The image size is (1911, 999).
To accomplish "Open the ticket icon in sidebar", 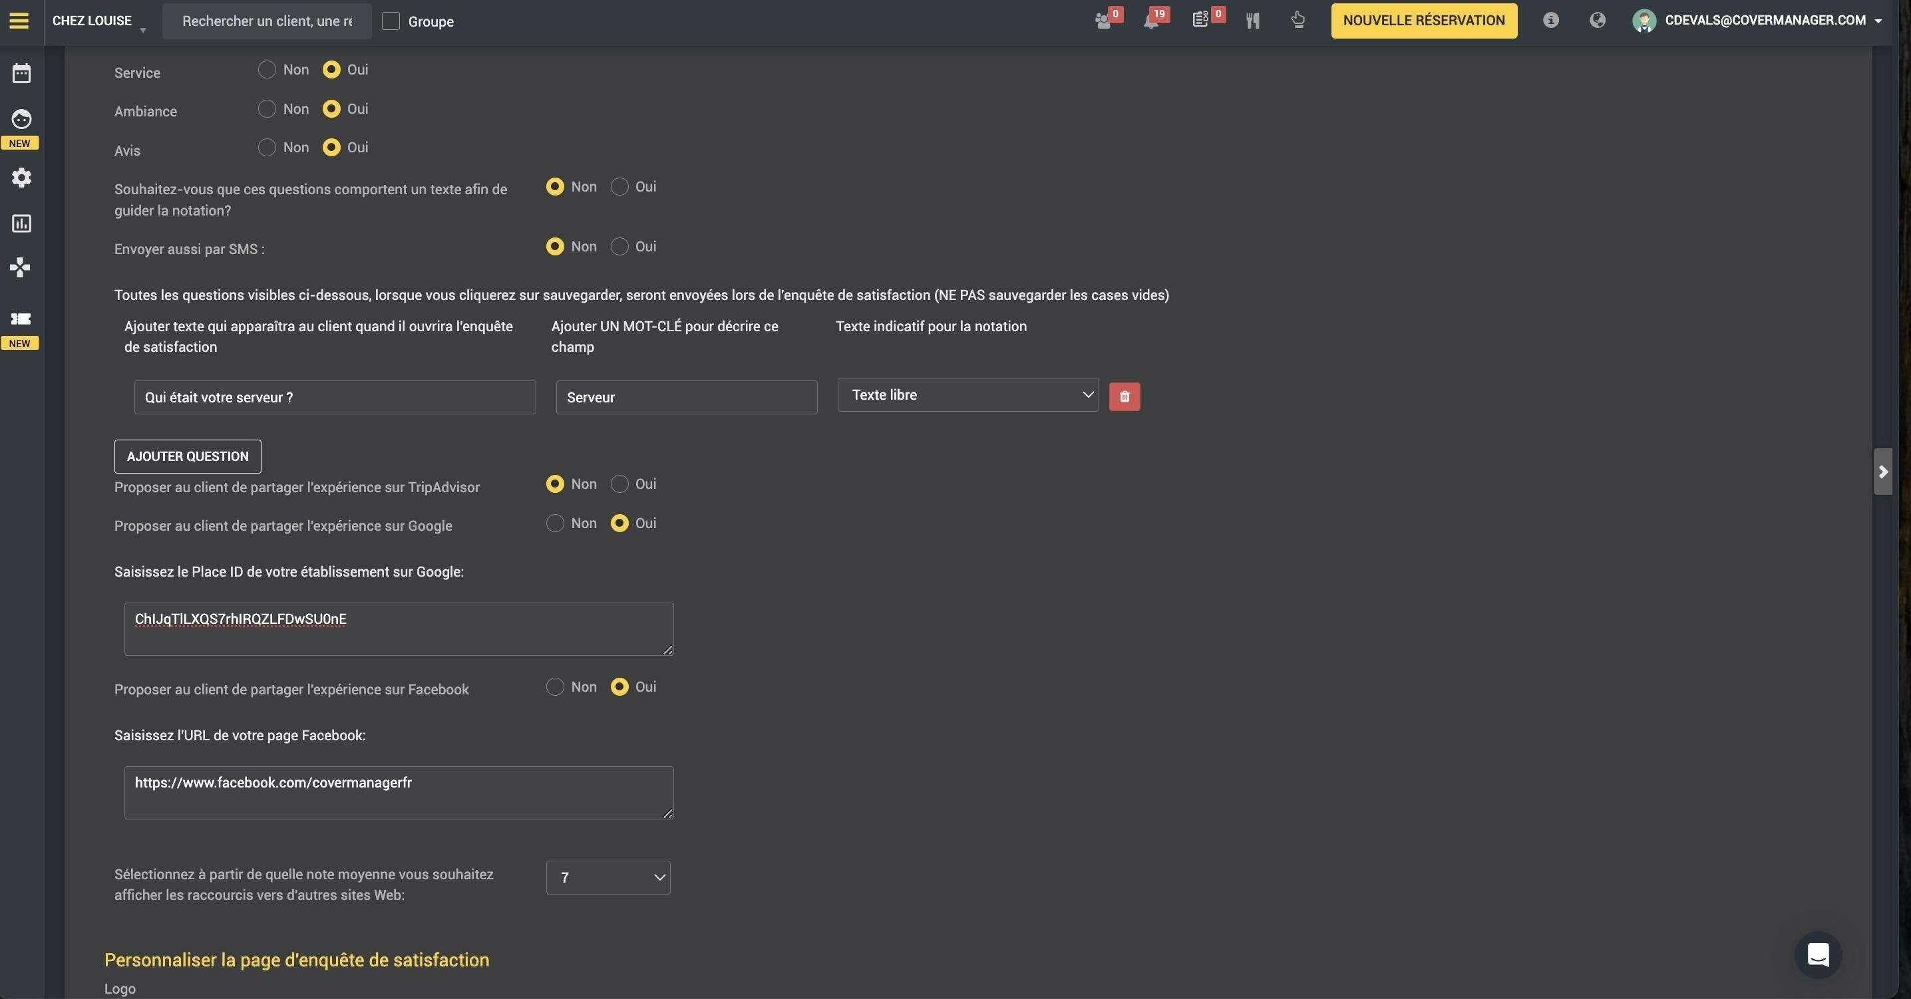I will (21, 319).
